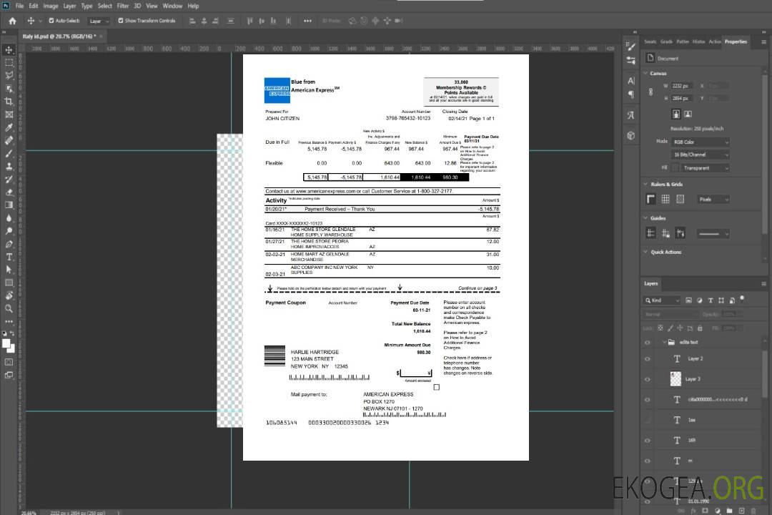Select the Gradient tool

click(9, 205)
